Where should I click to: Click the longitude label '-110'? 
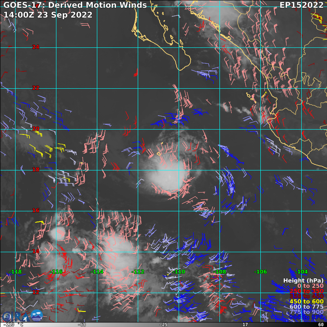click(179, 272)
